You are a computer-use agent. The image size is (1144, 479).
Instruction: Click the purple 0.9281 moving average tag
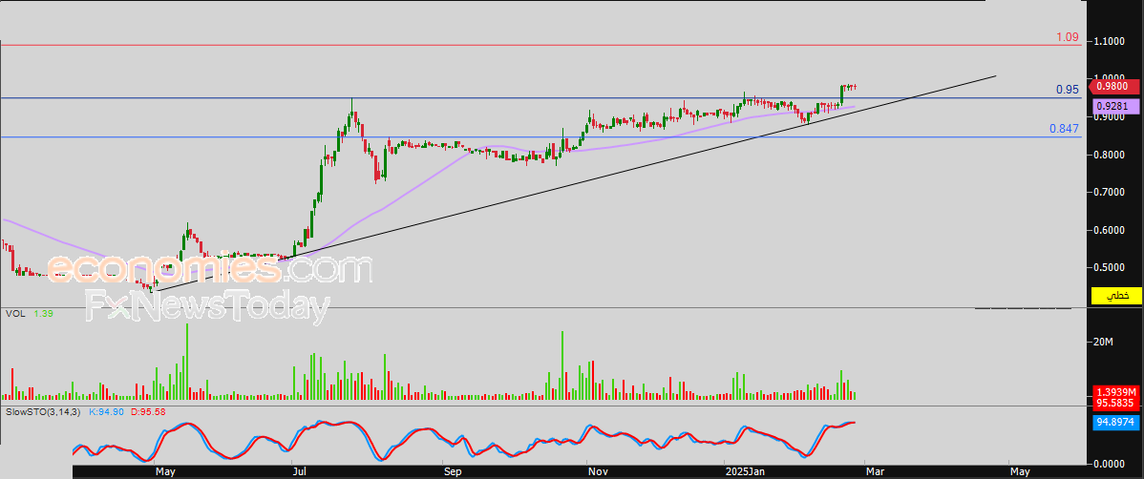coord(1115,107)
